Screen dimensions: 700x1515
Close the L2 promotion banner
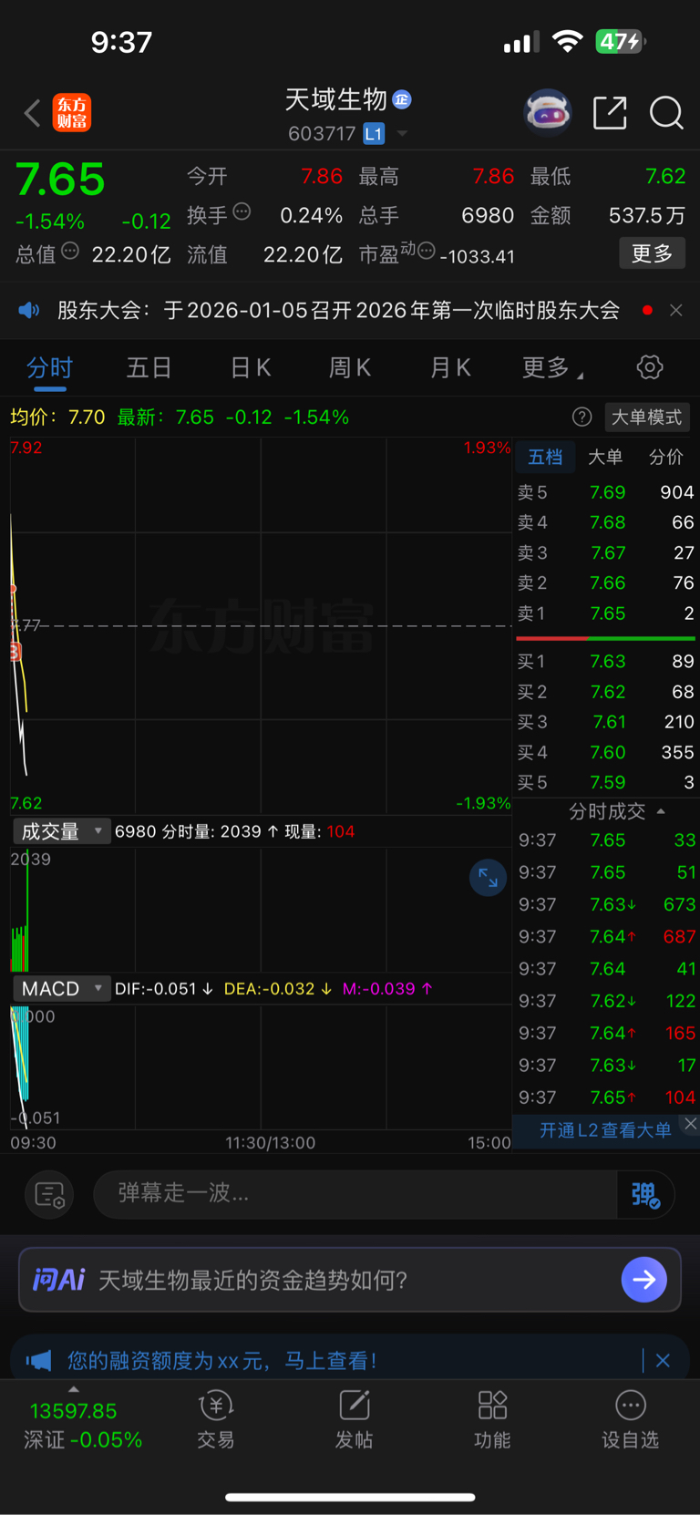coord(691,1124)
